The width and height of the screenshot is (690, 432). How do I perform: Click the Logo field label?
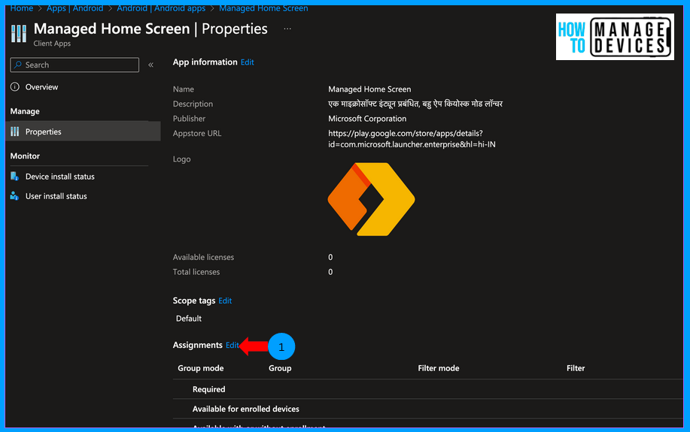(x=181, y=159)
